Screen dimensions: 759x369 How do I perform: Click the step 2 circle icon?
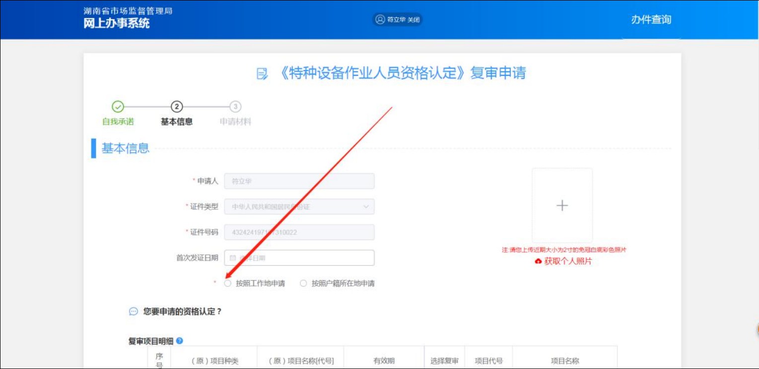pos(177,107)
